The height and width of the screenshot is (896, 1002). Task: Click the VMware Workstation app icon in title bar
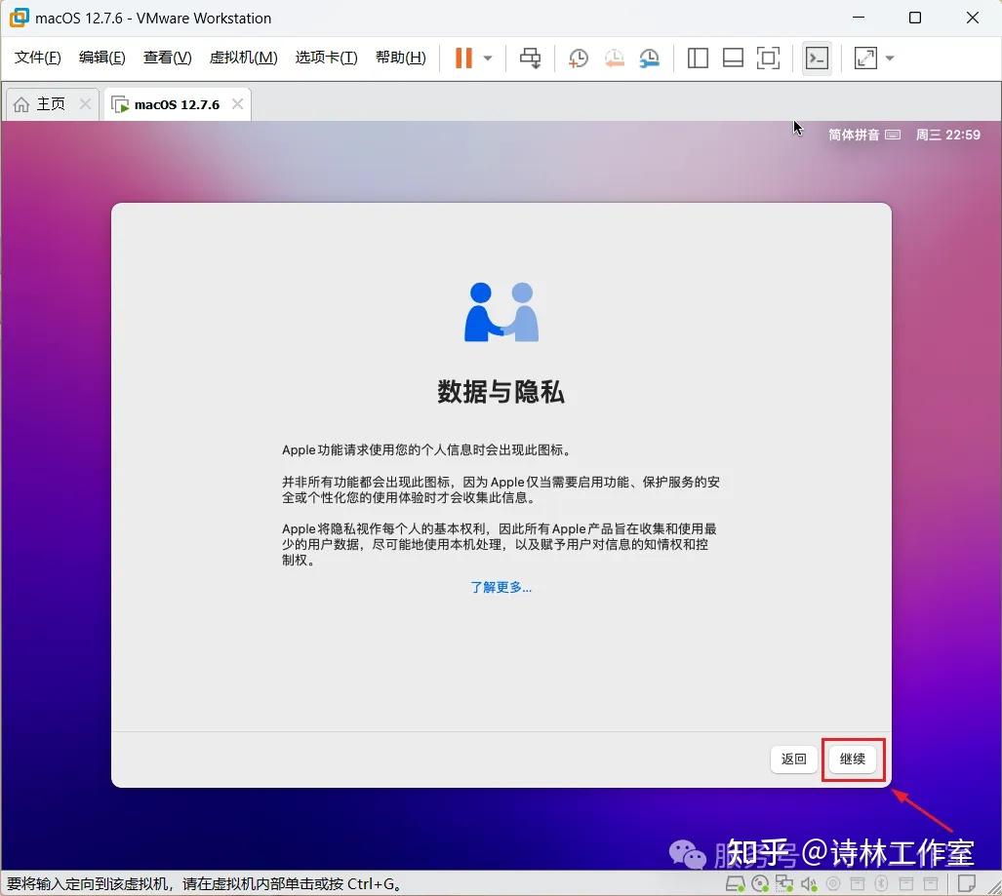[20, 18]
